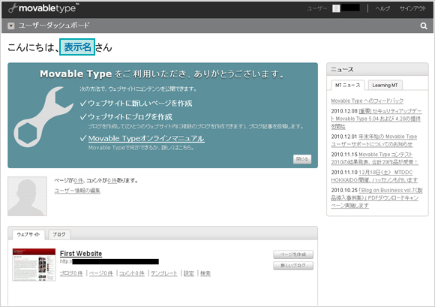Image resolution: width=435 pixels, height=307 pixels.
Task: Click the wrench graphic in welcome panel
Action: click(x=43, y=116)
